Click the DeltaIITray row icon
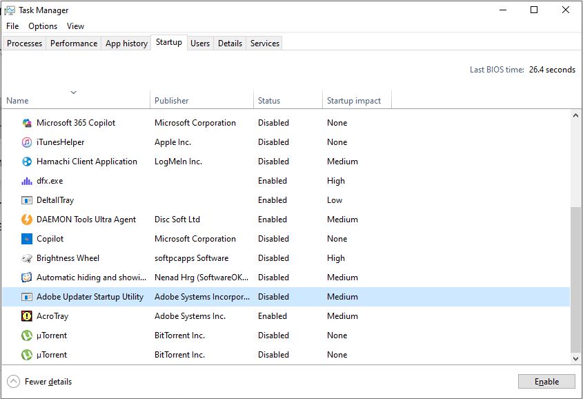583x399 pixels. (27, 200)
